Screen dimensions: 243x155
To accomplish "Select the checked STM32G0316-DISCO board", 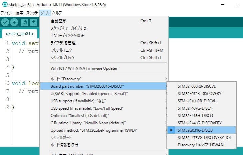I will (201, 130).
